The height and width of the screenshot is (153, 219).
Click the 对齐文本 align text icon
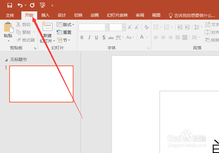[x=208, y=32]
